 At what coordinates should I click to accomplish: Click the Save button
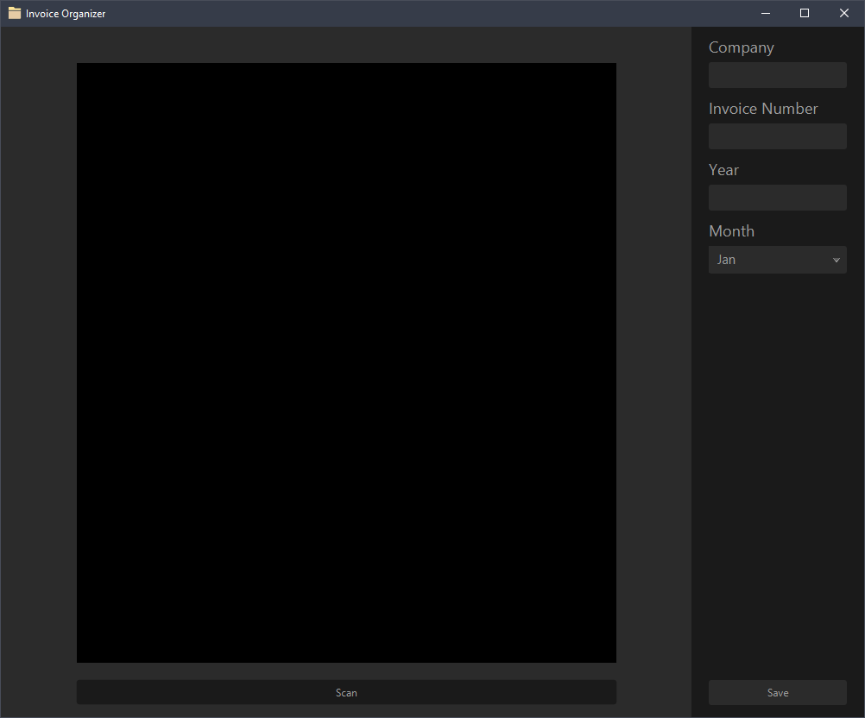[x=777, y=693]
